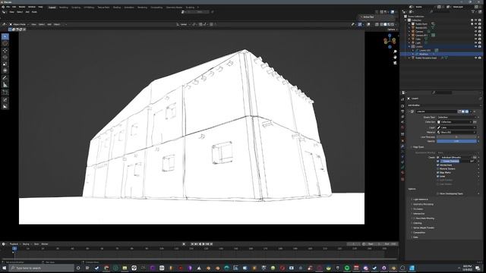Screen dimensions: 486x273
Task: Open Task View on the taskbar
Action: pos(87,268)
